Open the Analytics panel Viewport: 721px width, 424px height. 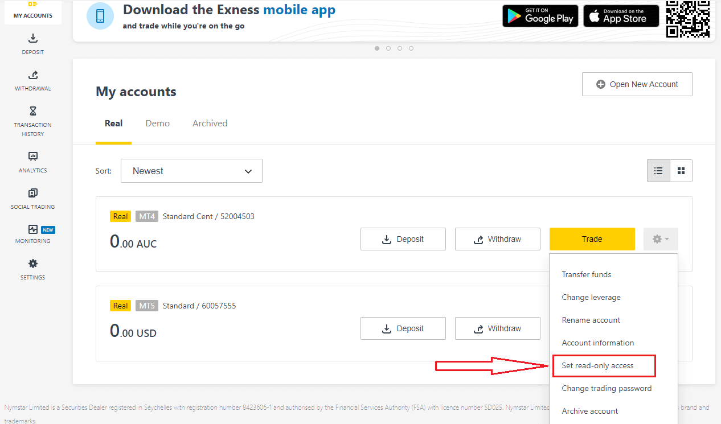[32, 162]
